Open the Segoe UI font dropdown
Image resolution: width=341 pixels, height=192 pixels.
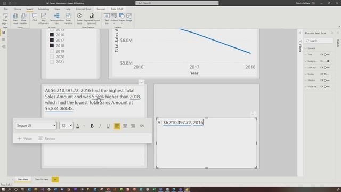point(36,126)
